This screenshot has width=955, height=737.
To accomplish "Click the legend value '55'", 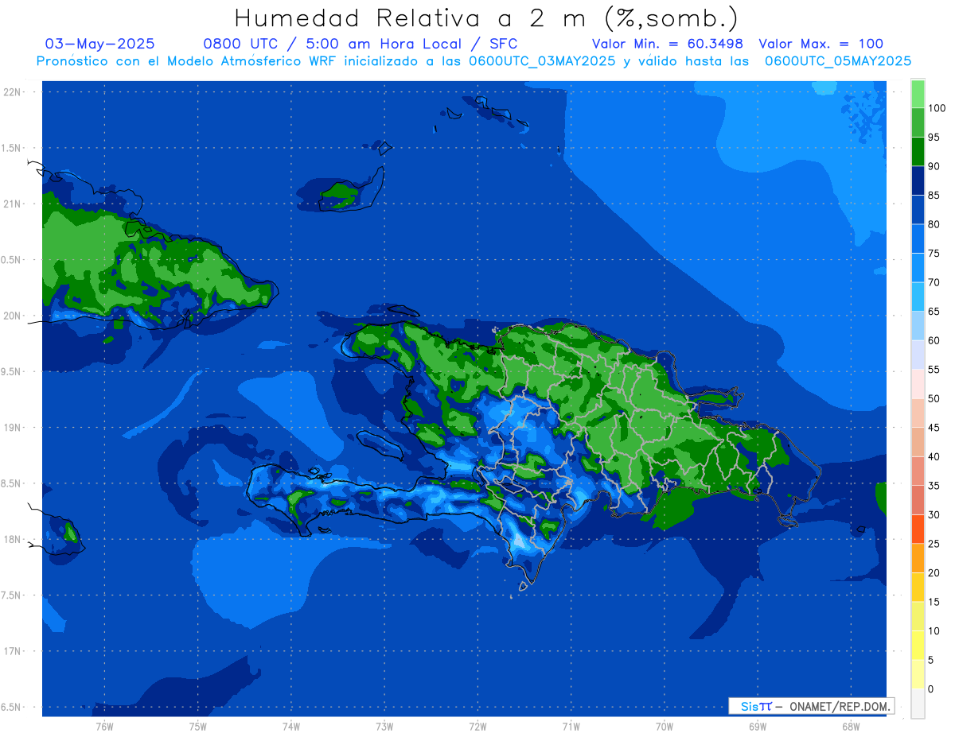I will pyautogui.click(x=934, y=370).
